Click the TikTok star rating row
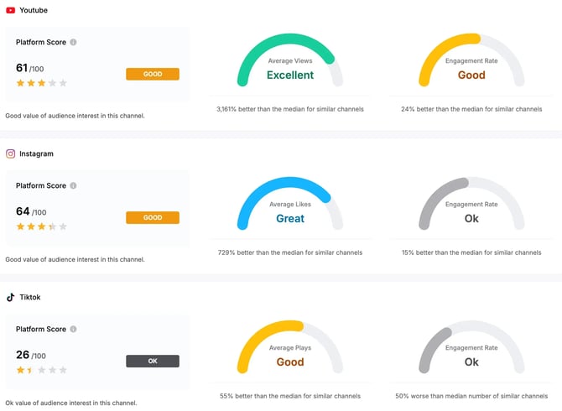This screenshot has height=411, width=562. pyautogui.click(x=41, y=370)
